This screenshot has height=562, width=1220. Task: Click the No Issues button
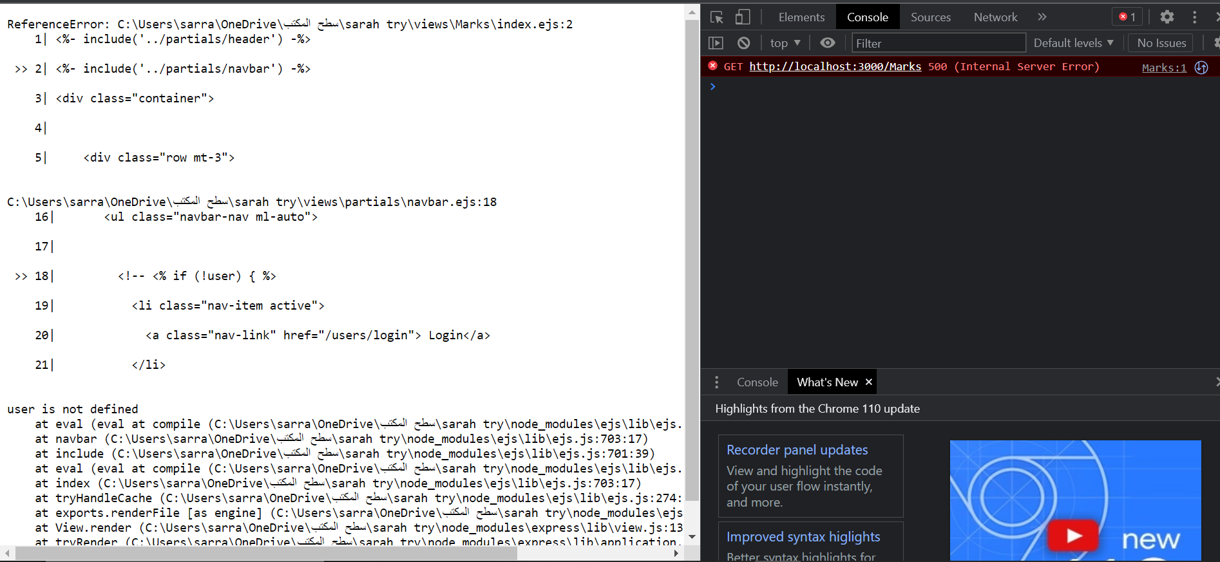pos(1161,43)
